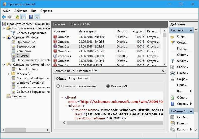The image size is (199, 139).
Task: Click the Forward arrow toolbar icon
Action: [x=10, y=17]
